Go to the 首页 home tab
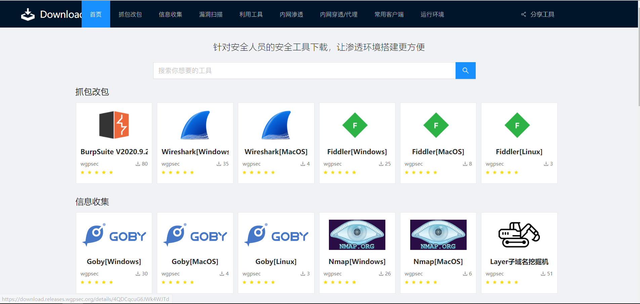 click(96, 14)
